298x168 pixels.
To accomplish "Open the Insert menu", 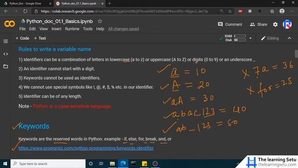I will tap(56, 29).
